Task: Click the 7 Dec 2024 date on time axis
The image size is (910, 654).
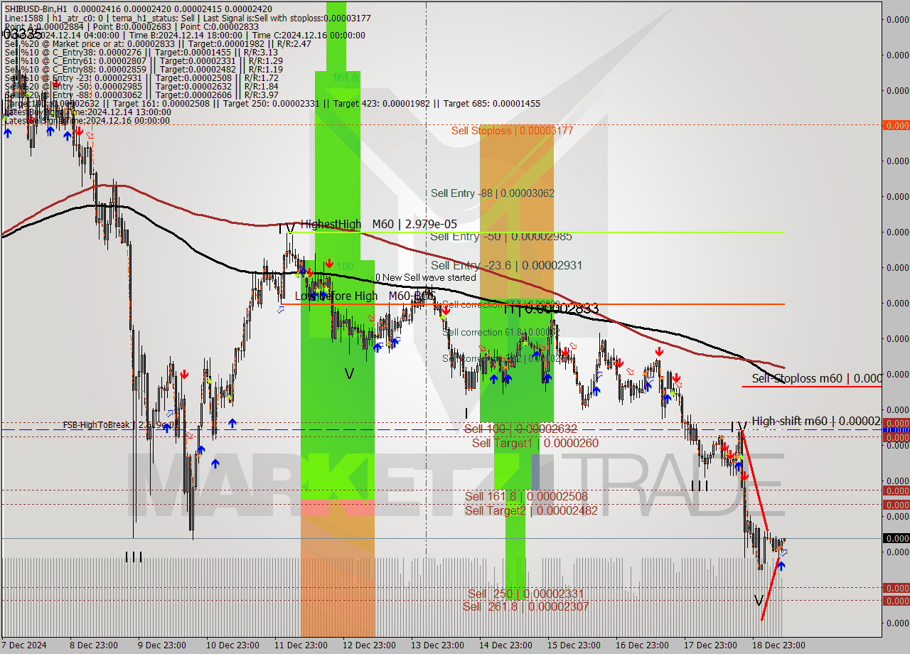Action: pos(25,645)
